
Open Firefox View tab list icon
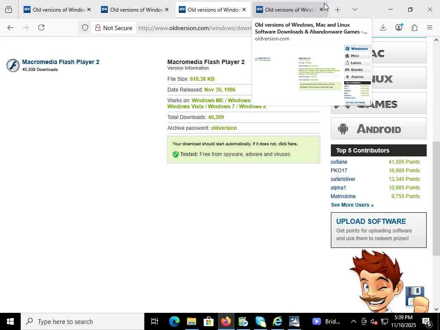(x=9, y=9)
